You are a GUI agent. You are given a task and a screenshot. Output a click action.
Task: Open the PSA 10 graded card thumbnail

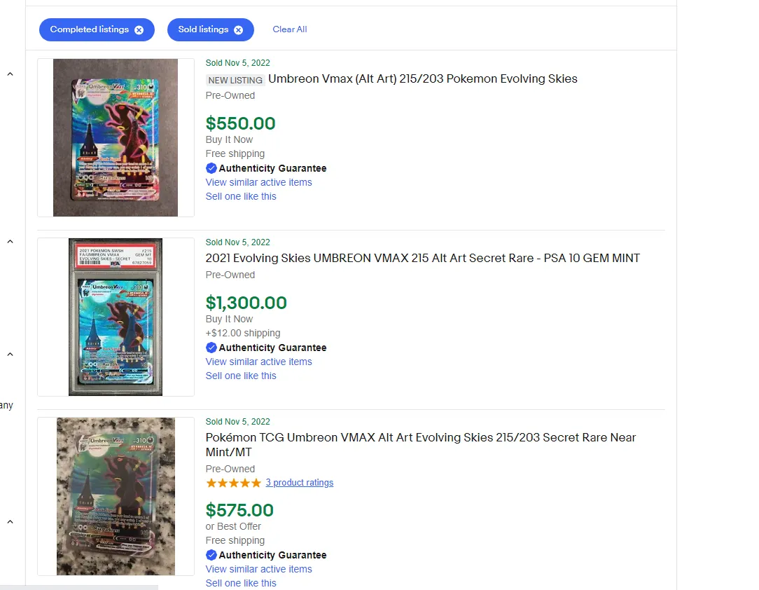116,317
